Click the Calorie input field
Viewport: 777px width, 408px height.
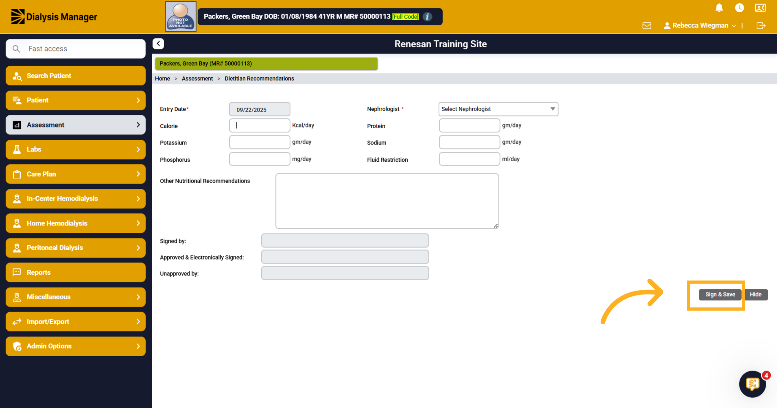pyautogui.click(x=260, y=125)
